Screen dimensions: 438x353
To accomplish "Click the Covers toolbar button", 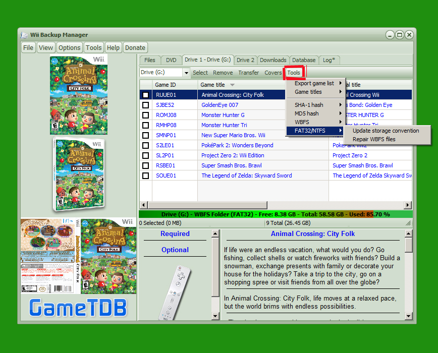I will coord(273,73).
